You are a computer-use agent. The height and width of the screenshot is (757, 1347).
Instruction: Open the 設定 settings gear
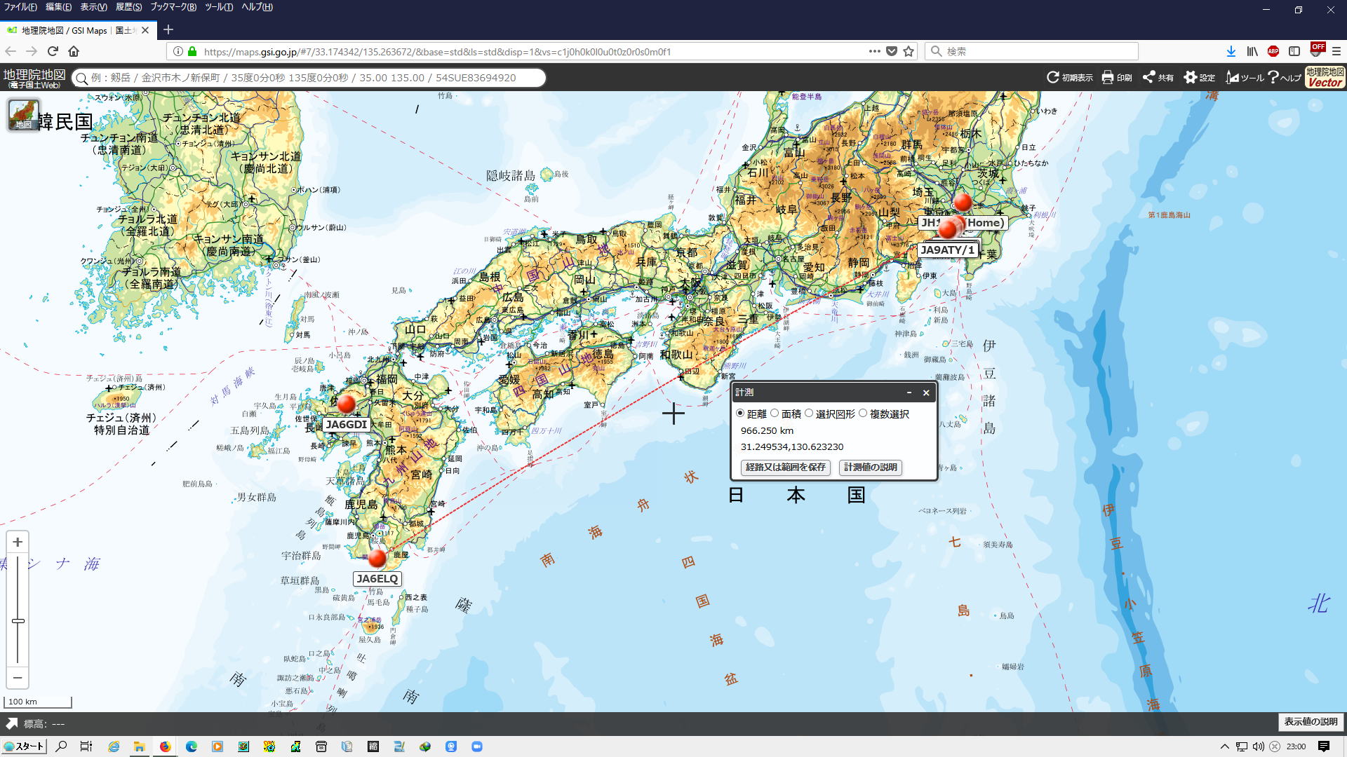pos(1200,77)
